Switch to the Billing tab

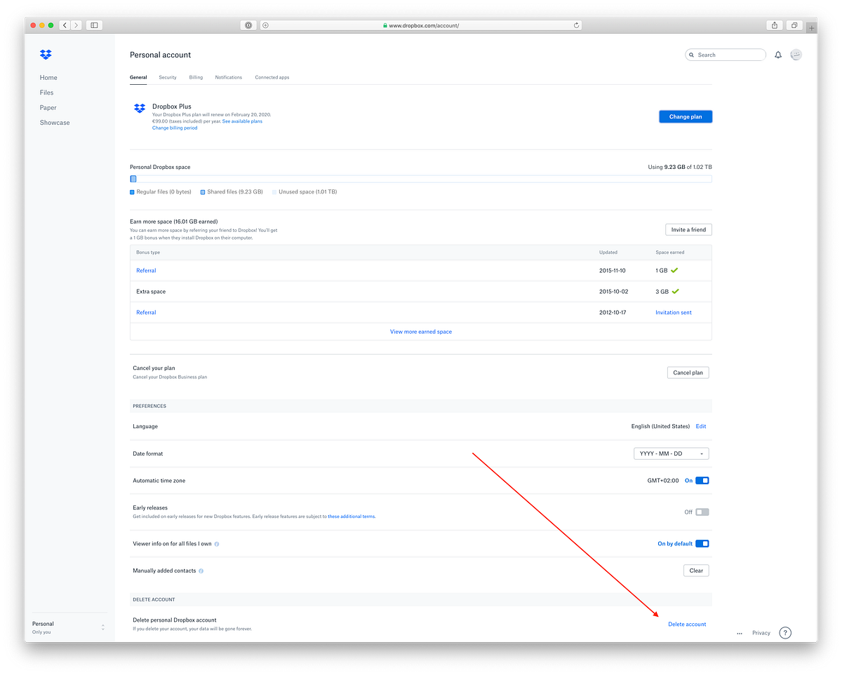coord(196,77)
